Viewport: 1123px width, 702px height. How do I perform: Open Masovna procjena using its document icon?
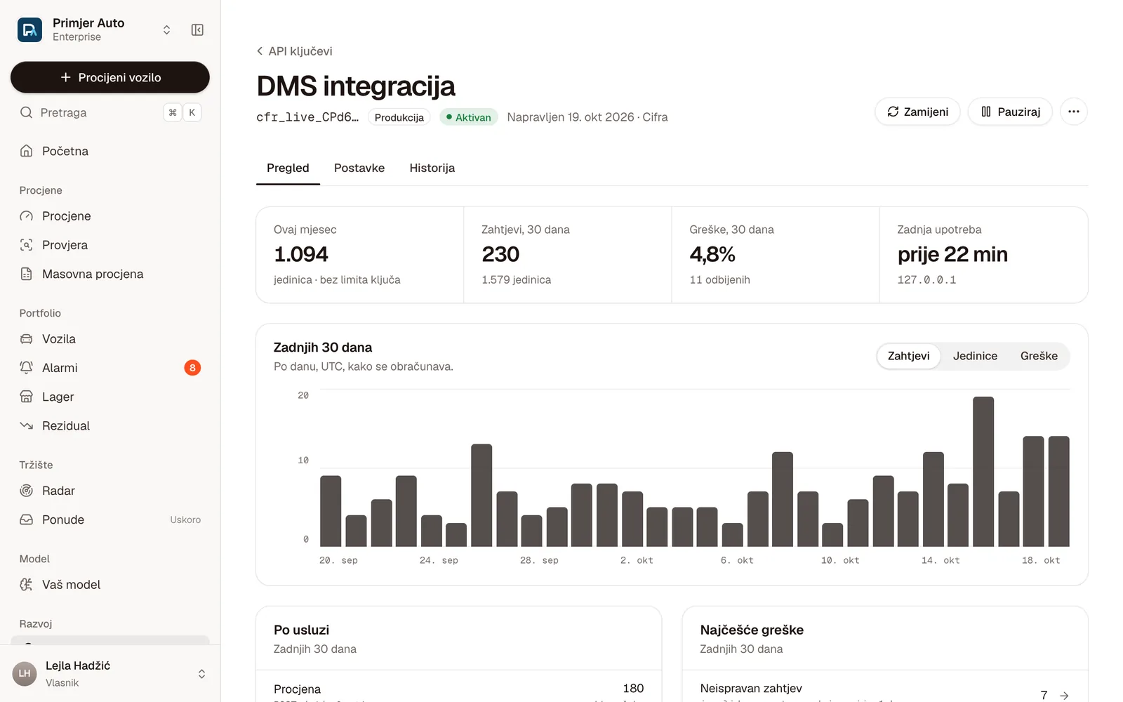coord(27,274)
